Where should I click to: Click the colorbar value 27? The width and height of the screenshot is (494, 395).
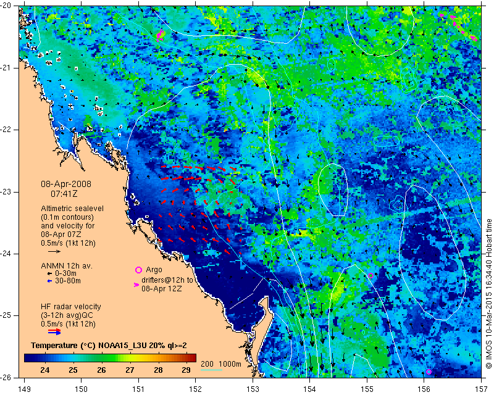tap(130, 370)
